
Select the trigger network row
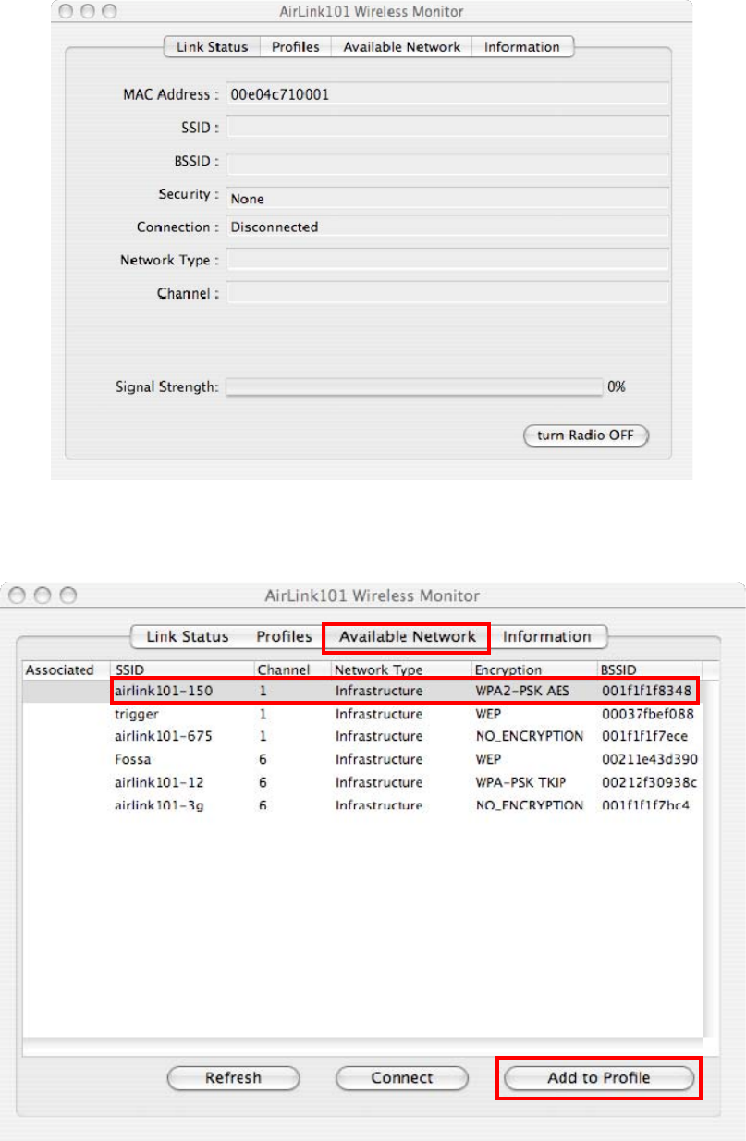tap(362, 714)
